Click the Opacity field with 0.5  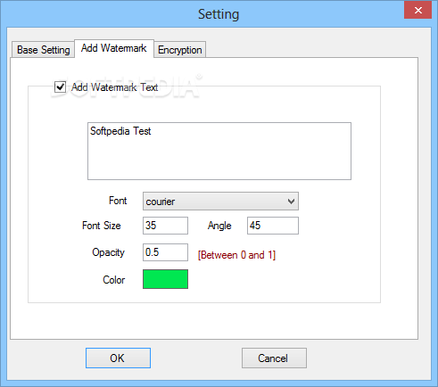point(165,252)
